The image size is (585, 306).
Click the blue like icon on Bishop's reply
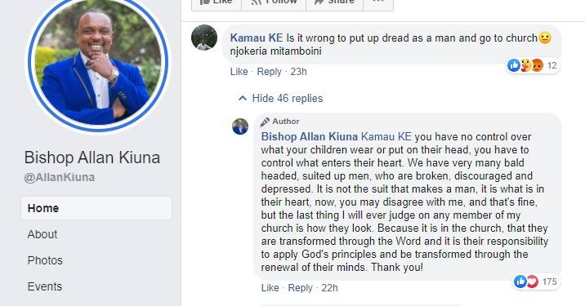point(520,282)
